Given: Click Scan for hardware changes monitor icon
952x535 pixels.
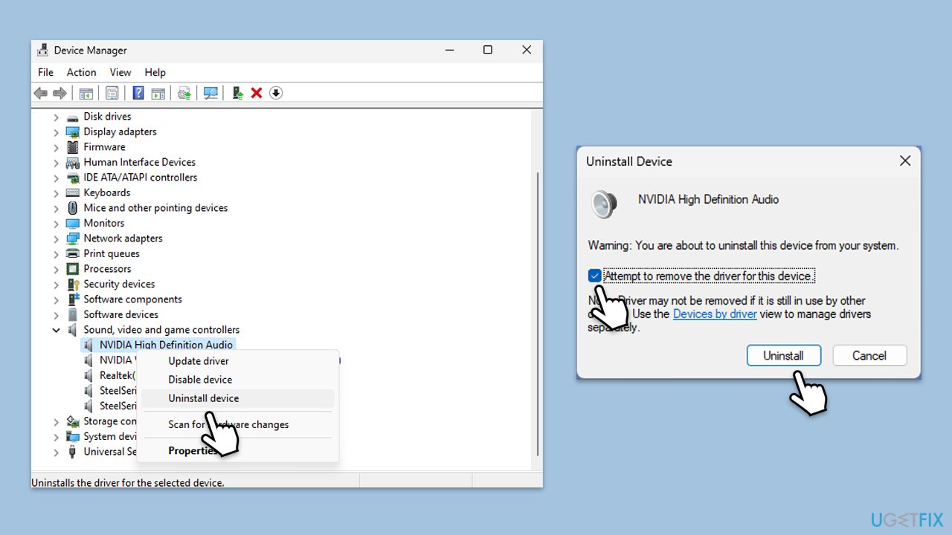Looking at the screenshot, I should point(210,93).
